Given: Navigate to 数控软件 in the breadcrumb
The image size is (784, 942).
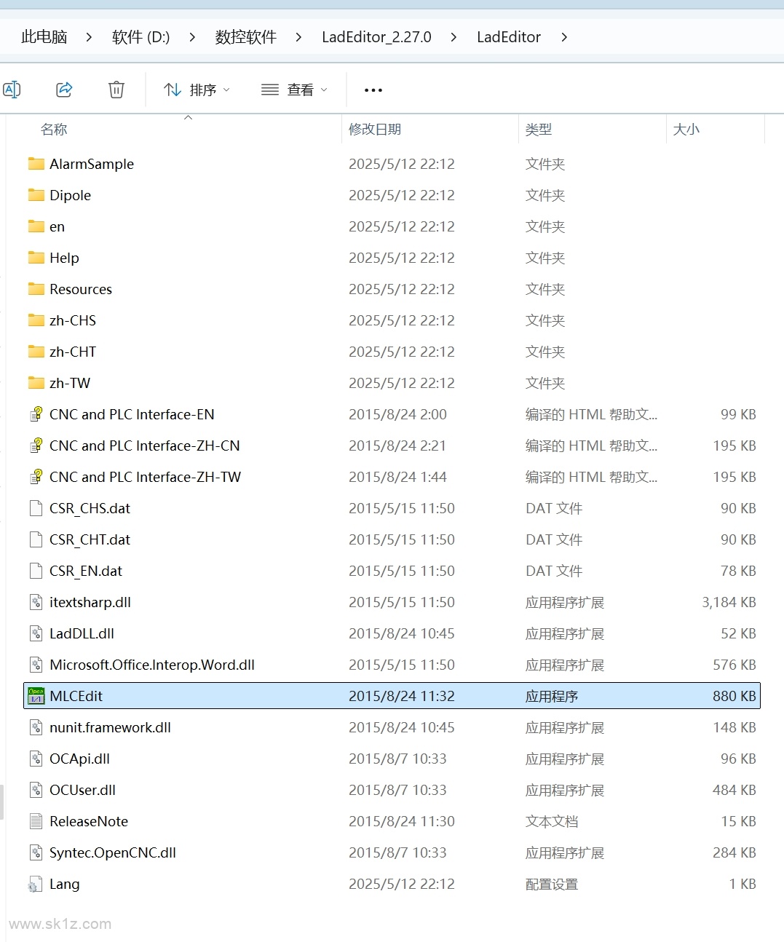Looking at the screenshot, I should 246,37.
